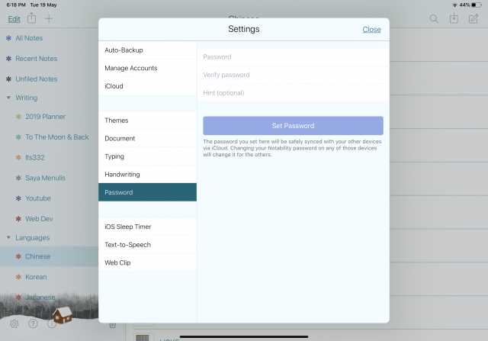Image resolution: width=488 pixels, height=341 pixels.
Task: Tap the note thumbnail at bottom
Action: tap(144, 337)
